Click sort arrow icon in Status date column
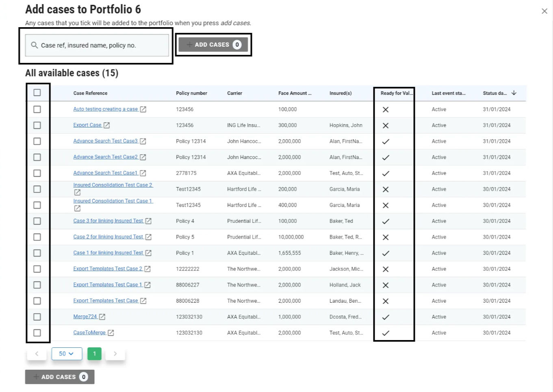 click(514, 93)
